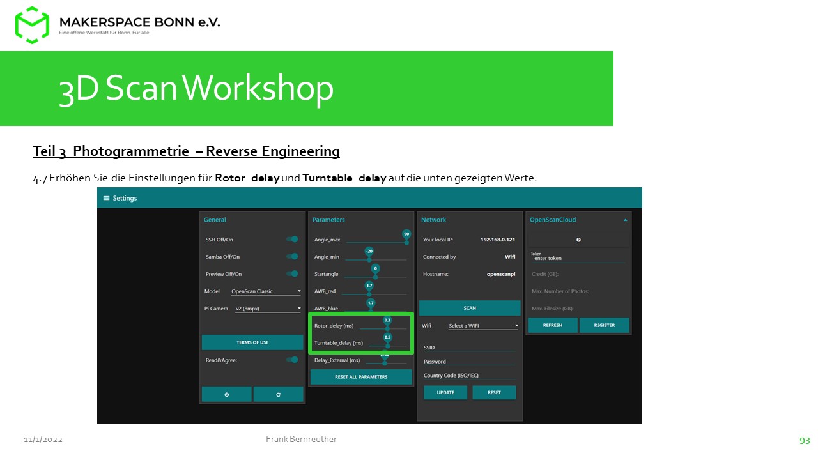Open the Select a WIFI dropdown

[483, 326]
